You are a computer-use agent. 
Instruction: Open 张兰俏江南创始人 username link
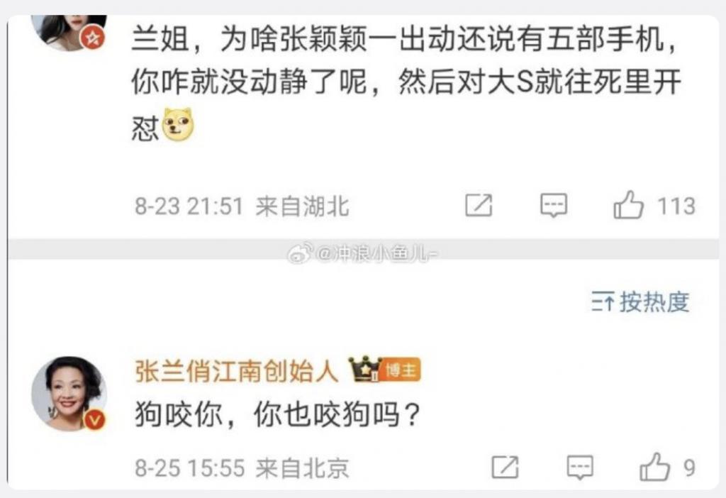237,370
